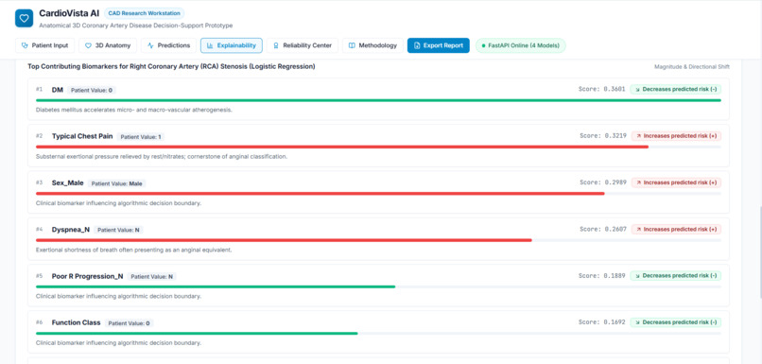
Task: Click the Exertional shortness of breath description
Action: 133,250
